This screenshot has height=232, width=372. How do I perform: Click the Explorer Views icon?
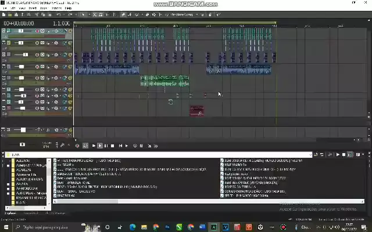358,155
